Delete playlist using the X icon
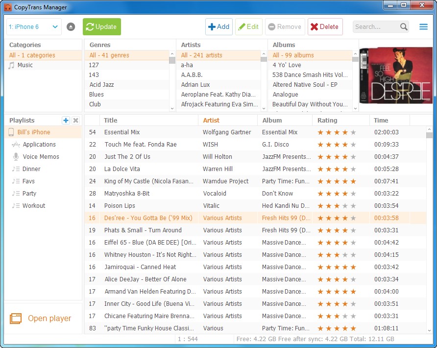Screen dimensions: 437x348 click(75, 121)
